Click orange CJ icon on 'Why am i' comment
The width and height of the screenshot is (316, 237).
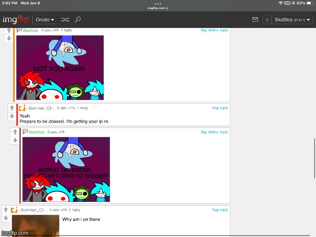tap(14, 210)
